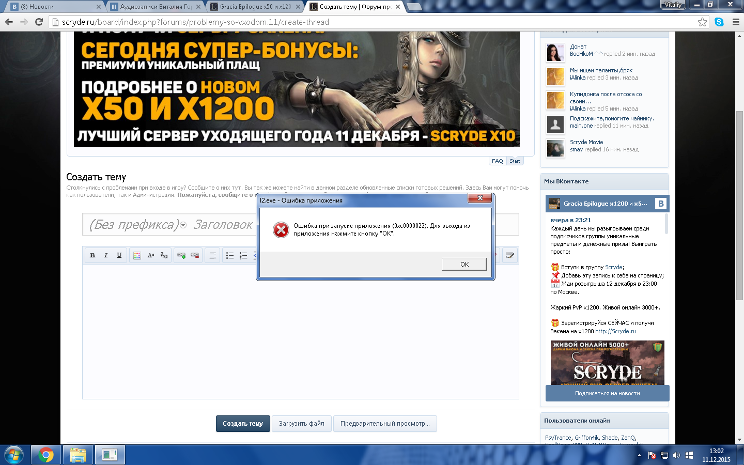Expand hidden tray icons in the taskbar
744x465 pixels.
(x=638, y=455)
